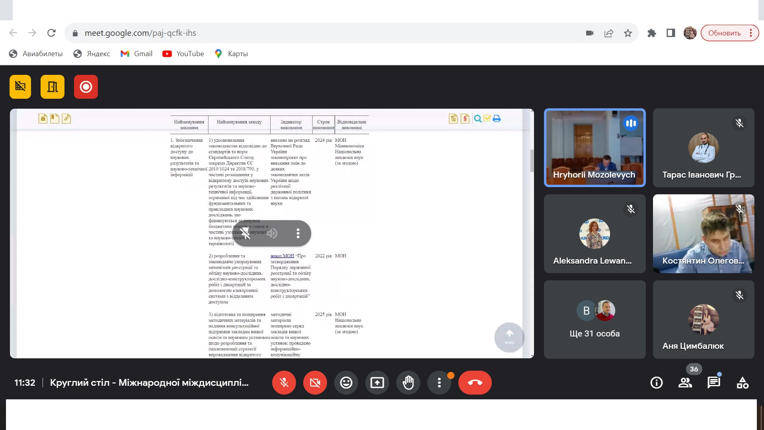Leave the call with red hangup button
The width and height of the screenshot is (764, 430).
(475, 383)
